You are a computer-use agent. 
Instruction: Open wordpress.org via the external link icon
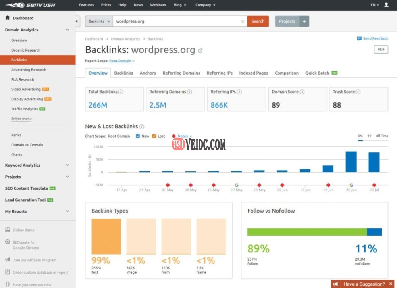click(200, 50)
